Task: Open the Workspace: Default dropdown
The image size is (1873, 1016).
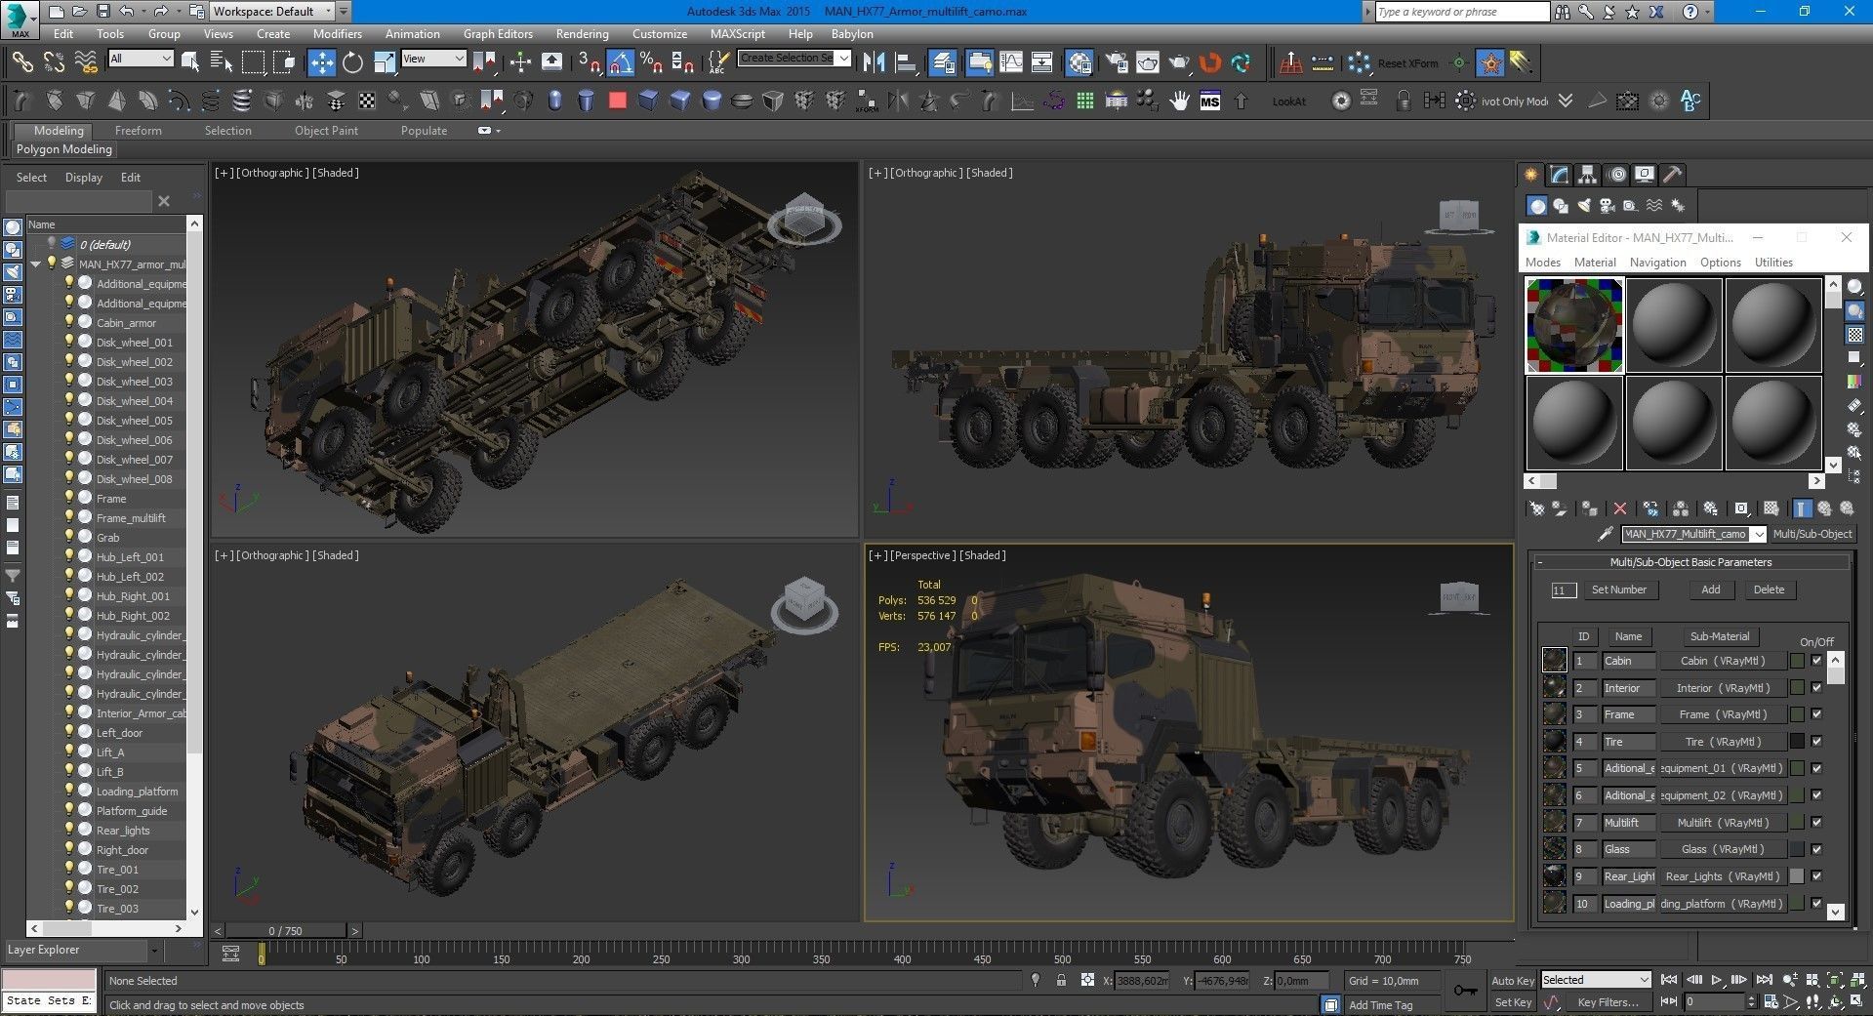Action: pyautogui.click(x=329, y=12)
